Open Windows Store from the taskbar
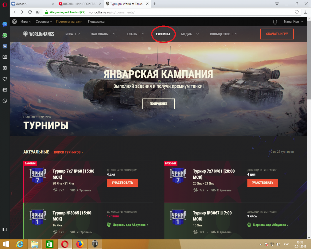The height and width of the screenshot is (249, 311). pos(50,244)
